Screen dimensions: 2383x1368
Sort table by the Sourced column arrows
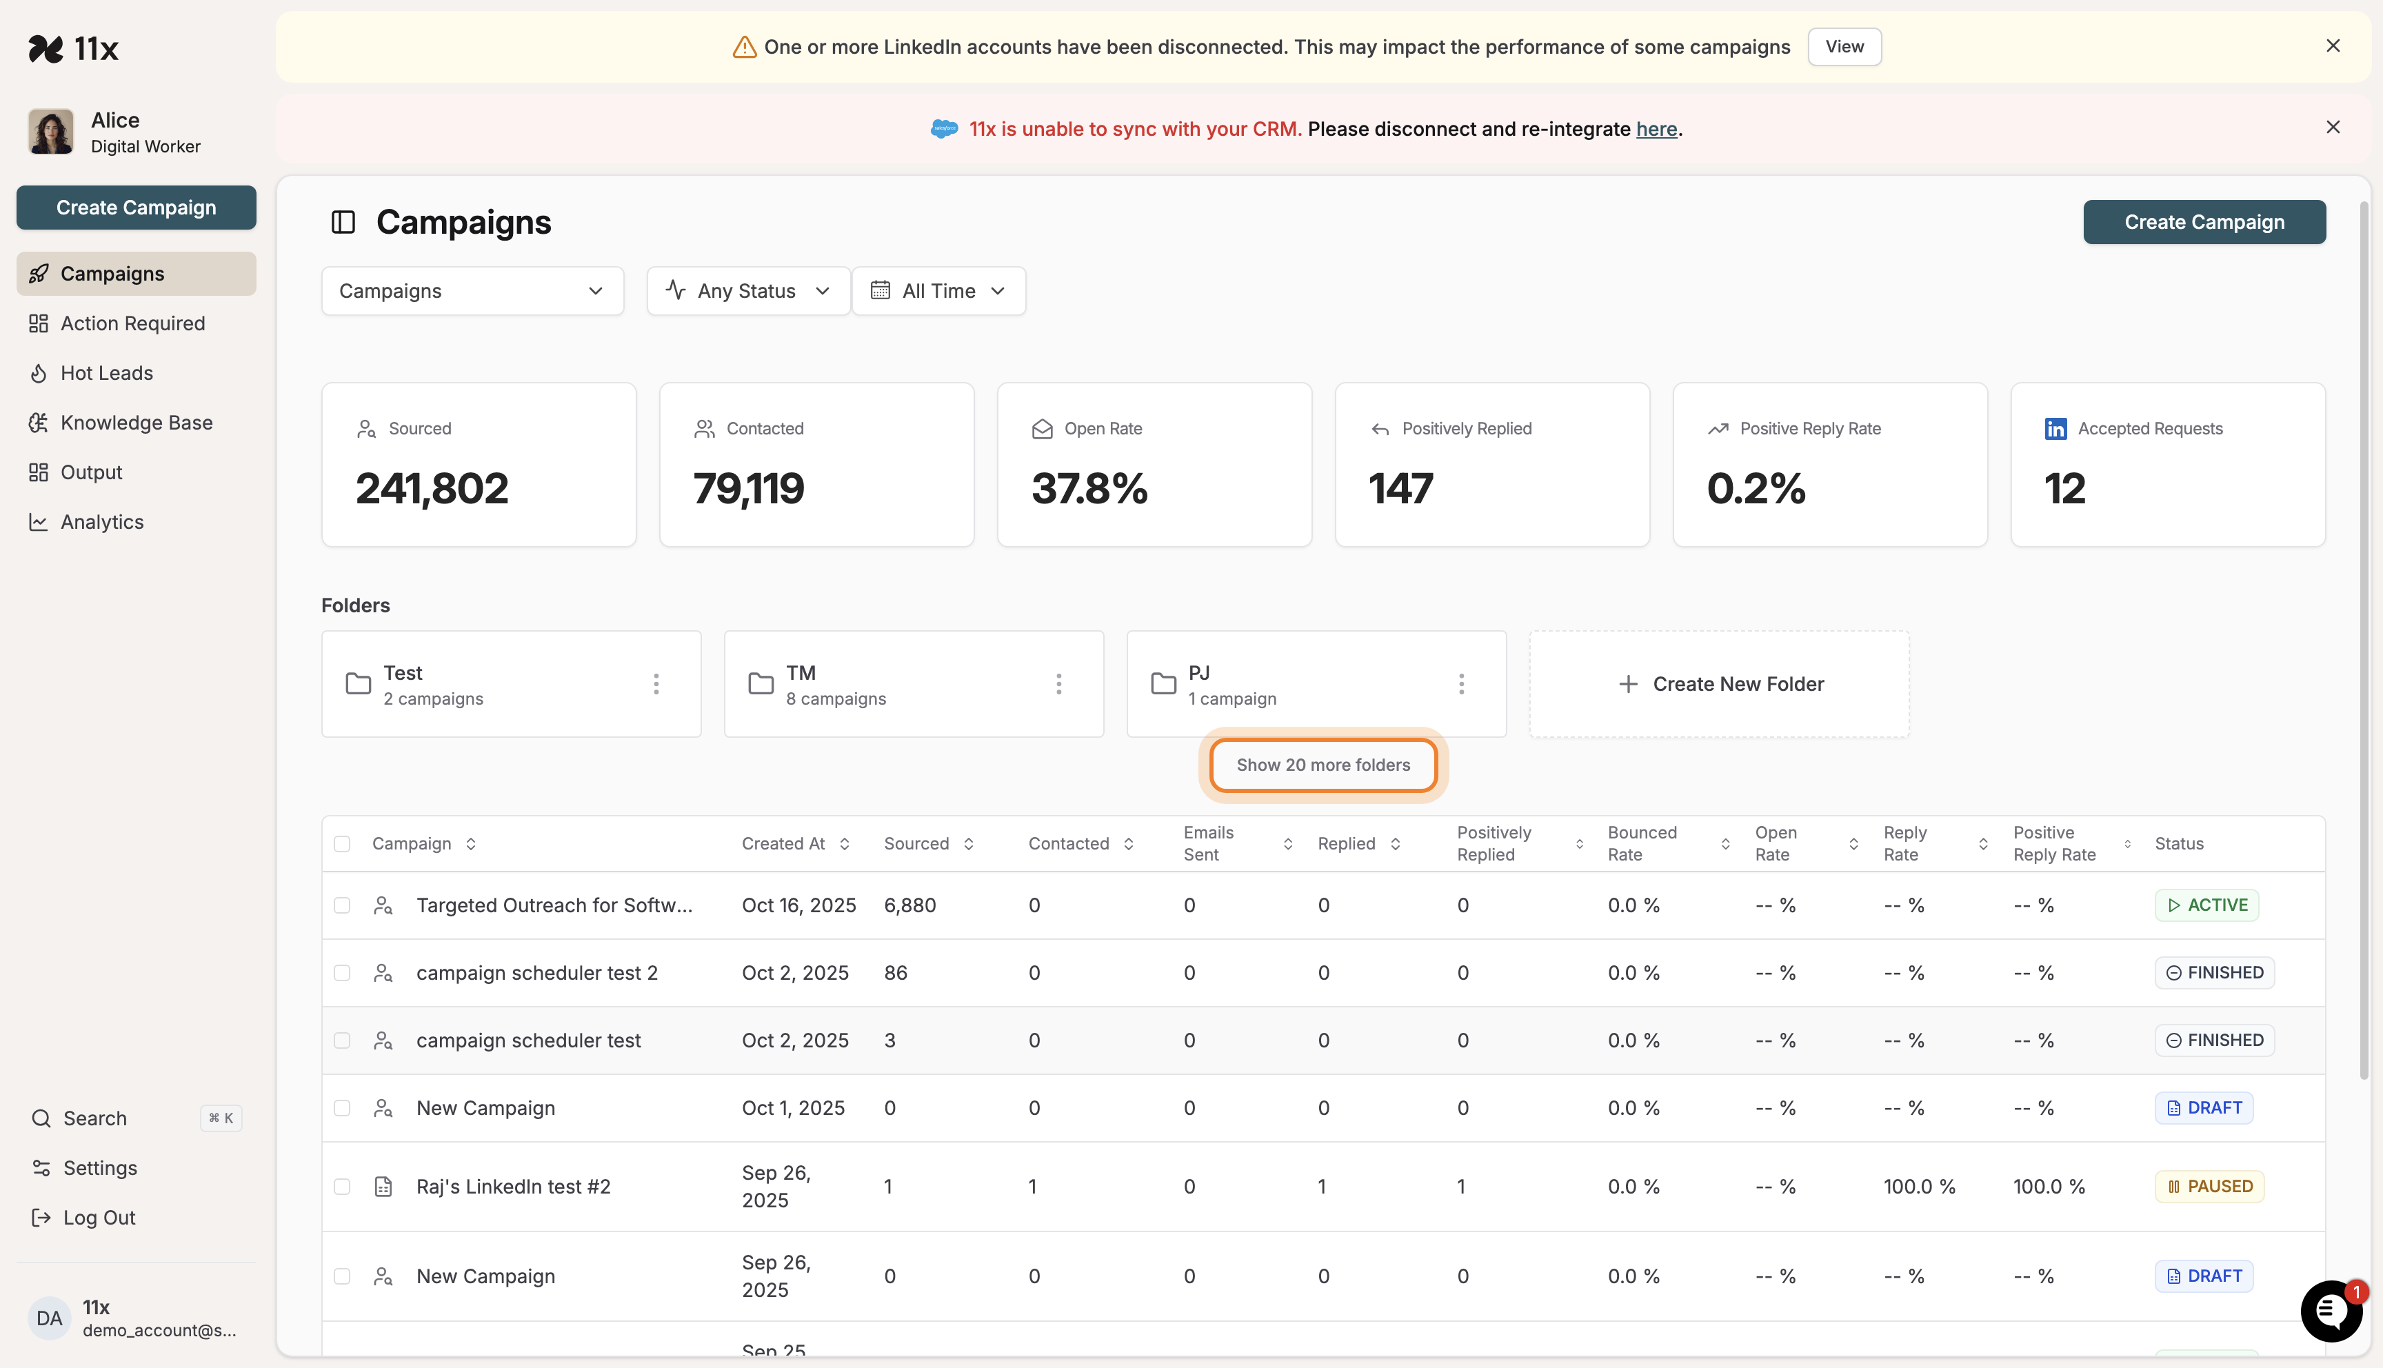tap(968, 844)
